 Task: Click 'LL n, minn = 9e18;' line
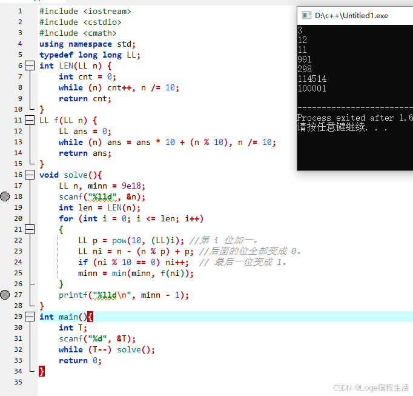click(102, 186)
